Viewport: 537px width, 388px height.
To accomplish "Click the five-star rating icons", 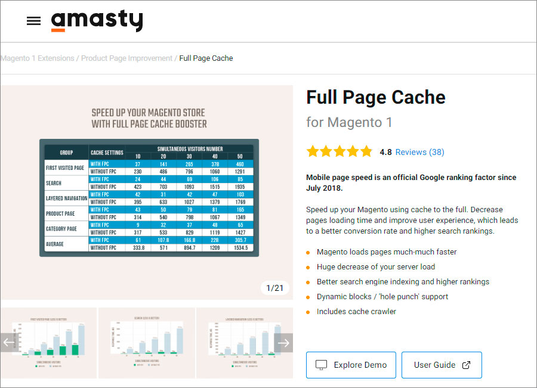I will 340,151.
